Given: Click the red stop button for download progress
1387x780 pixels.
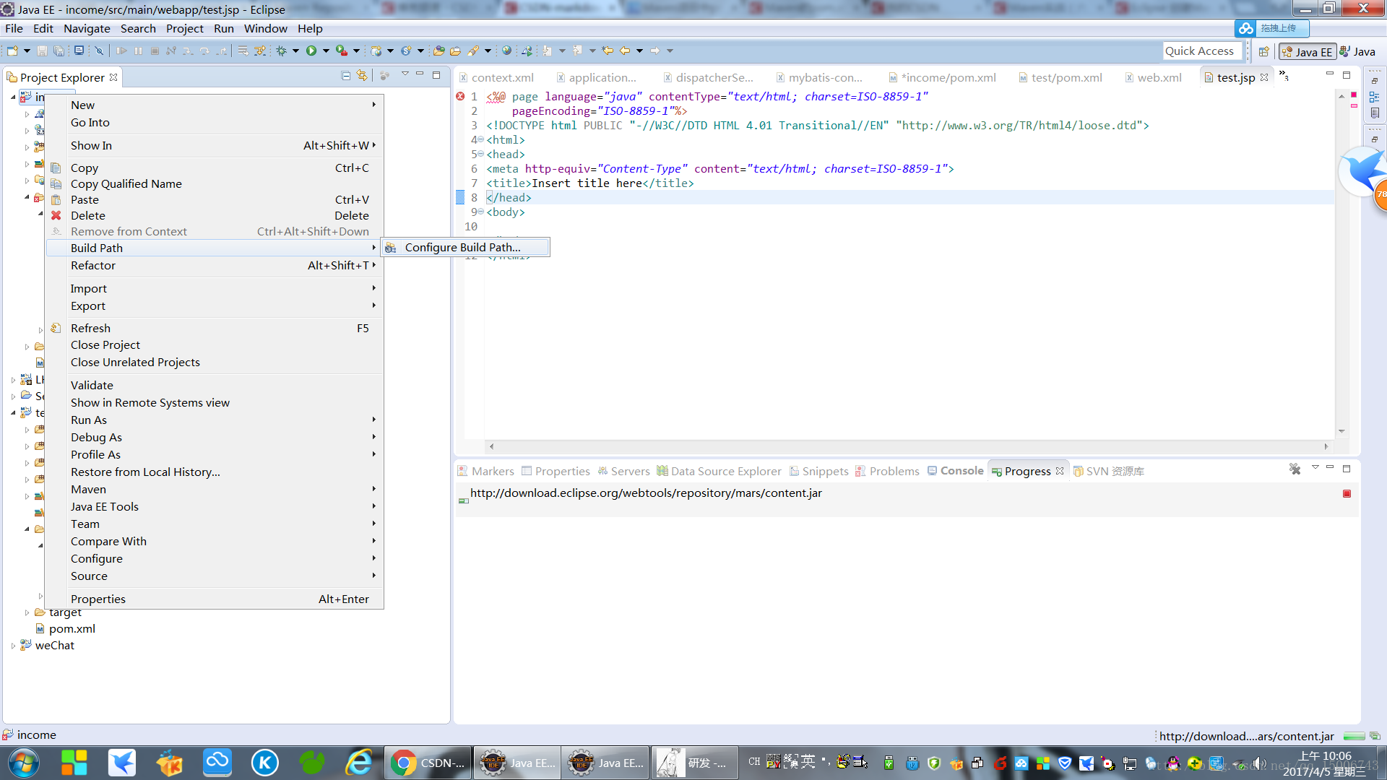Looking at the screenshot, I should (x=1347, y=494).
